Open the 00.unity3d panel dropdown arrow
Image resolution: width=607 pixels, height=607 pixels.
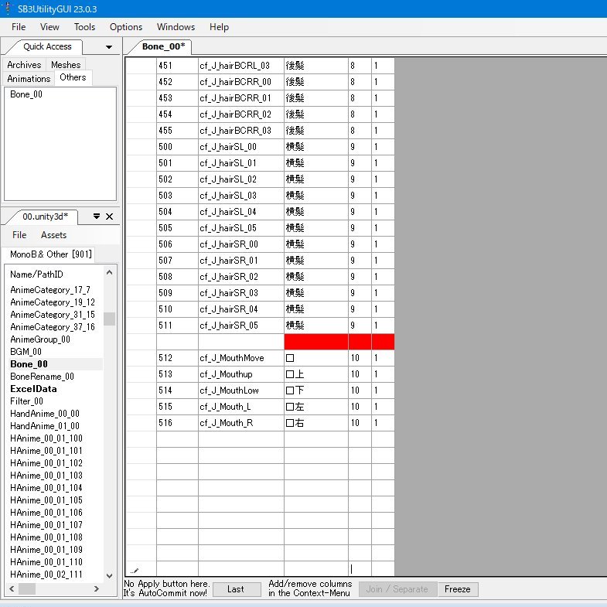tap(96, 217)
